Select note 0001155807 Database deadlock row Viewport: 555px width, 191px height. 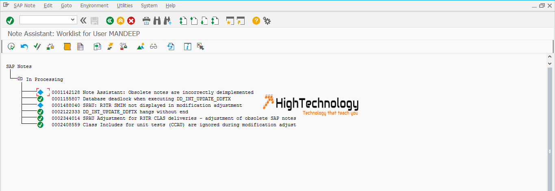(x=141, y=99)
